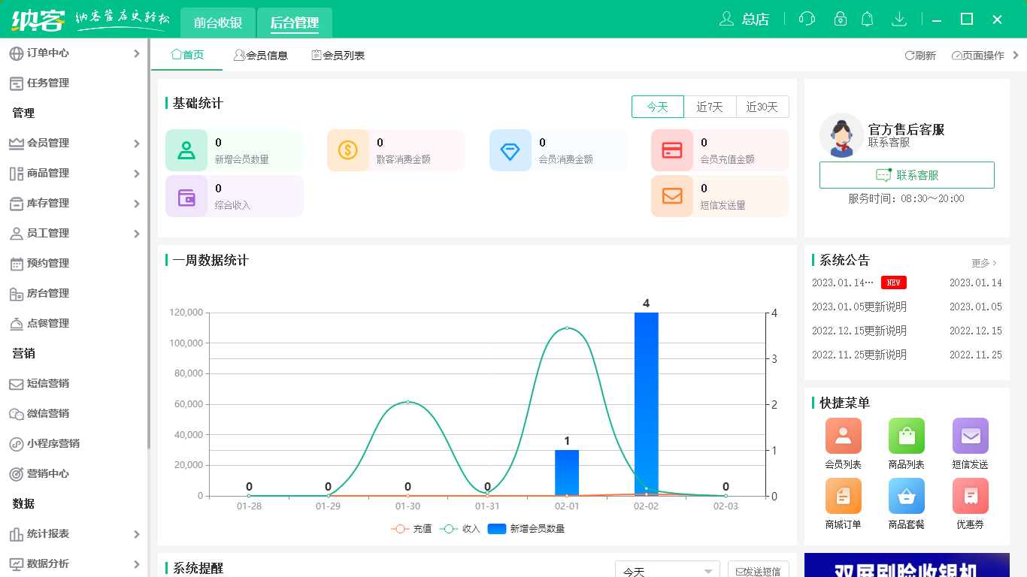Switch to the 会员信息 tab
This screenshot has width=1027, height=577.
(262, 54)
